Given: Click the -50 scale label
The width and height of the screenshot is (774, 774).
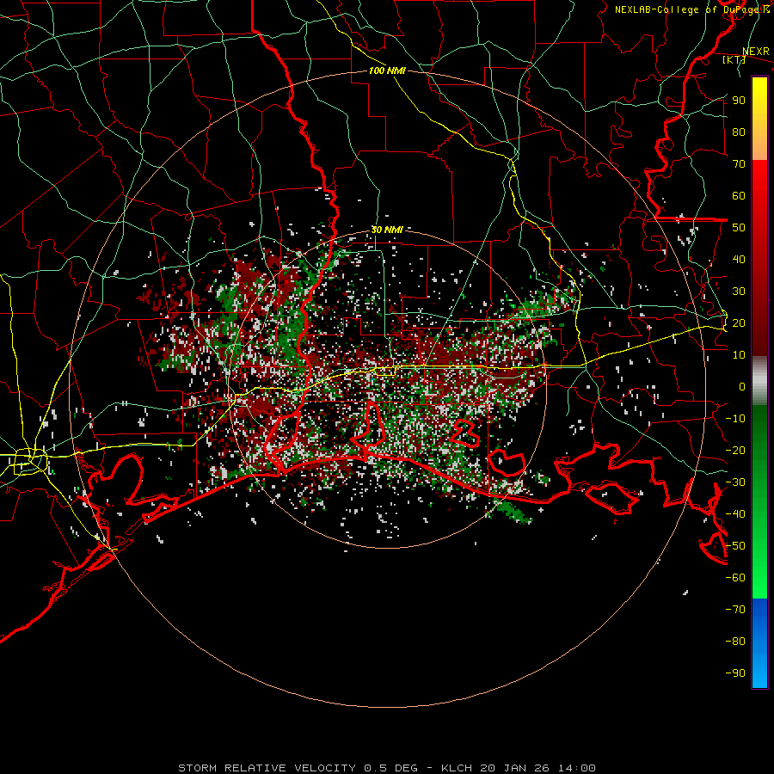Looking at the screenshot, I should point(735,546).
